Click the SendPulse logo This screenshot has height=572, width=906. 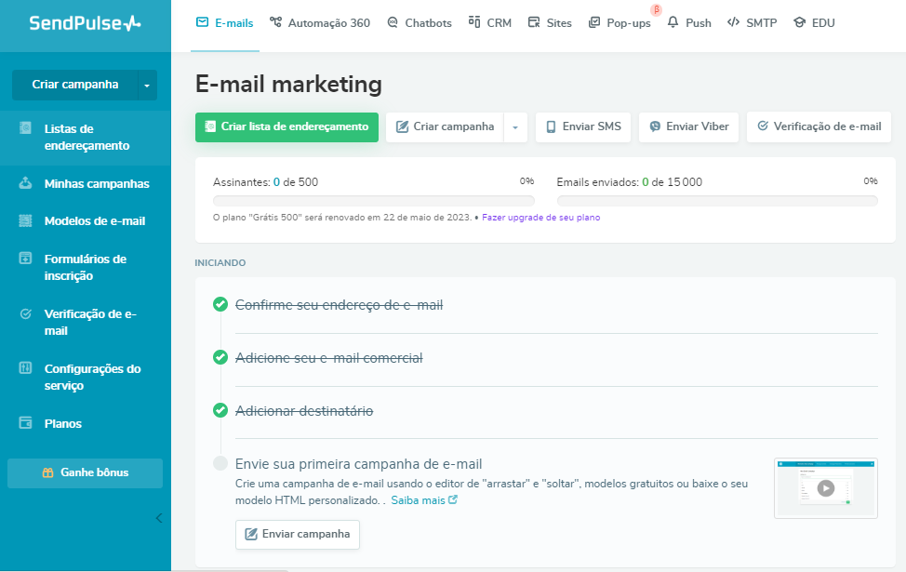point(85,23)
